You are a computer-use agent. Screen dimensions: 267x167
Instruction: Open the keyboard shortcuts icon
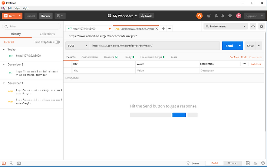coord(255,163)
